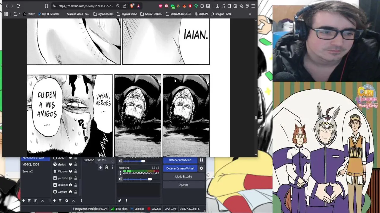Viewport: 380px width, 213px height.
Task: Open the Imagine - Grok bookmark
Action: tap(221, 14)
